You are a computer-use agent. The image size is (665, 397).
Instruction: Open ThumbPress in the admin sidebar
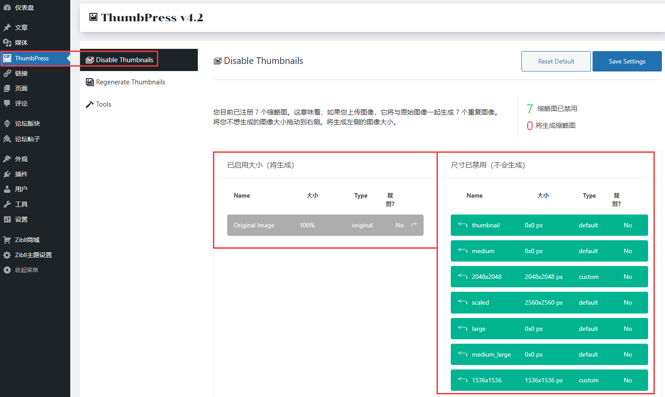[32, 58]
